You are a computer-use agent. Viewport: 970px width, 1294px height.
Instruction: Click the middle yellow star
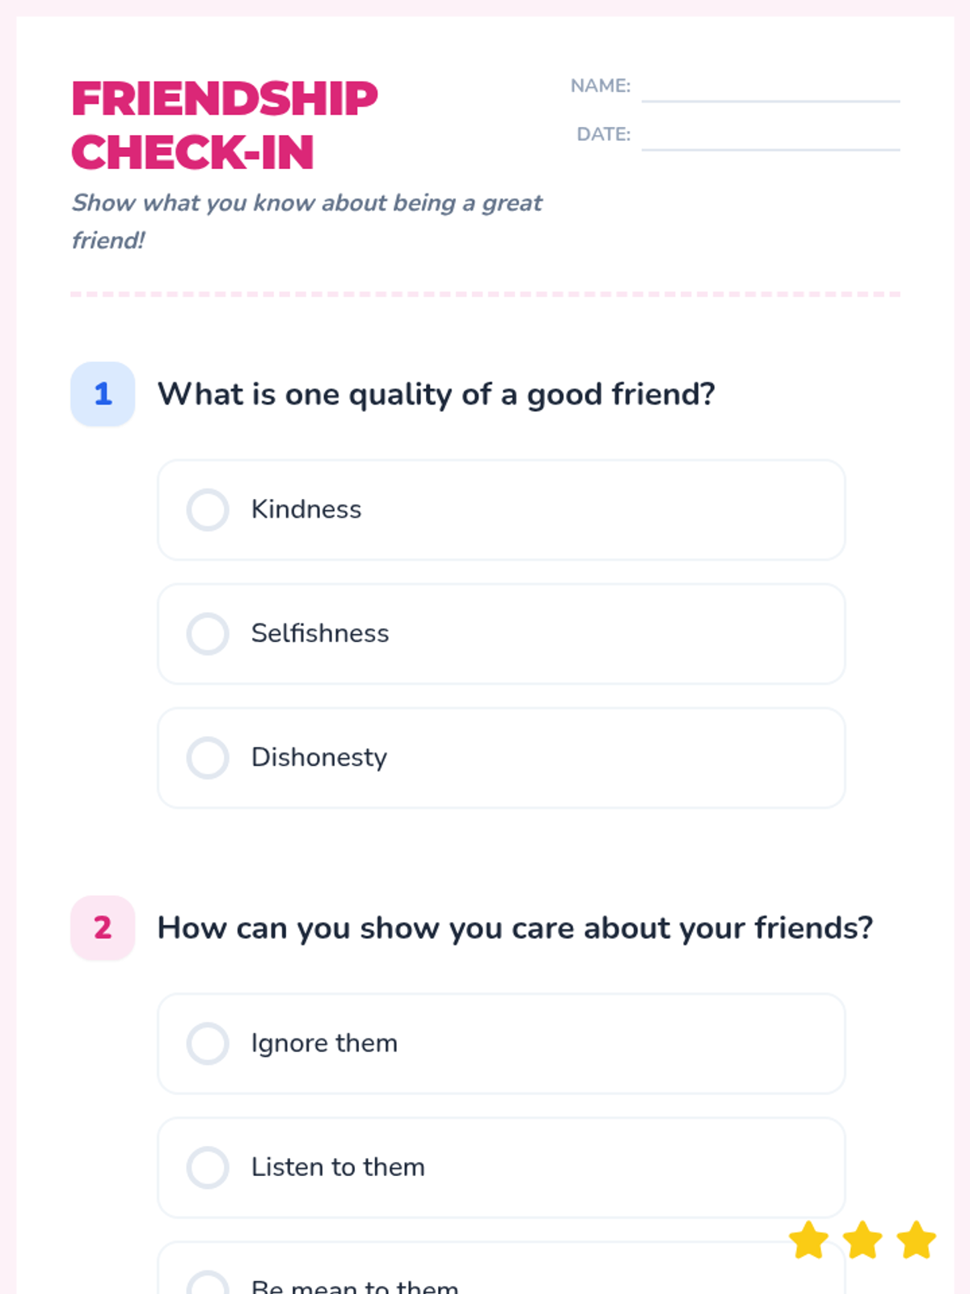click(x=863, y=1240)
